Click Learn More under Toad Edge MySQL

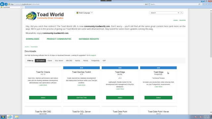[x=120, y=89]
